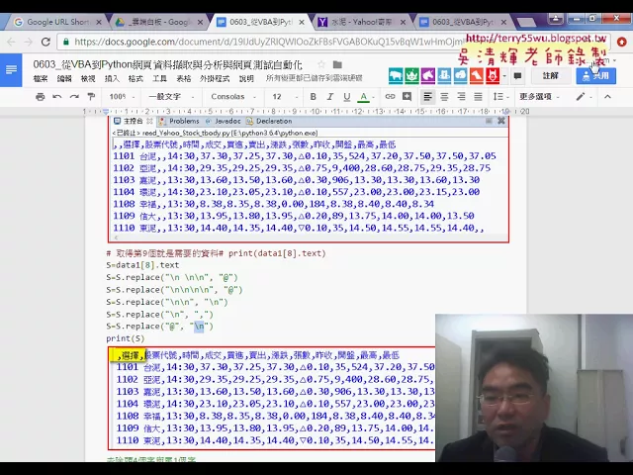Open the zoom level dropdown
Image resolution: width=633 pixels, height=475 pixels.
[122, 97]
